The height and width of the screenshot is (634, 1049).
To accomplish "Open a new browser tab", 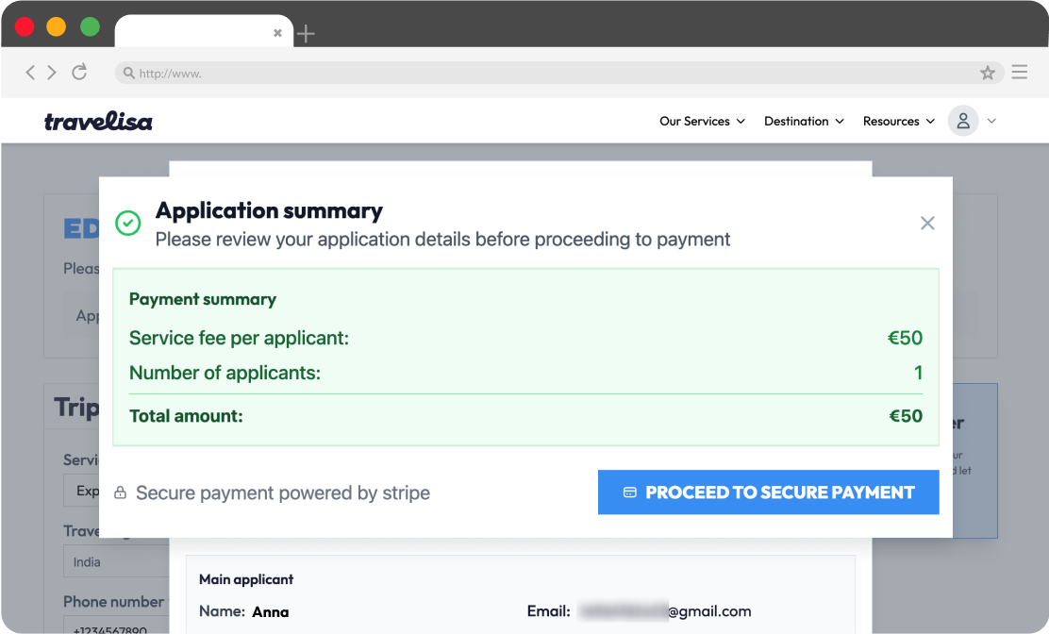I will tap(306, 34).
